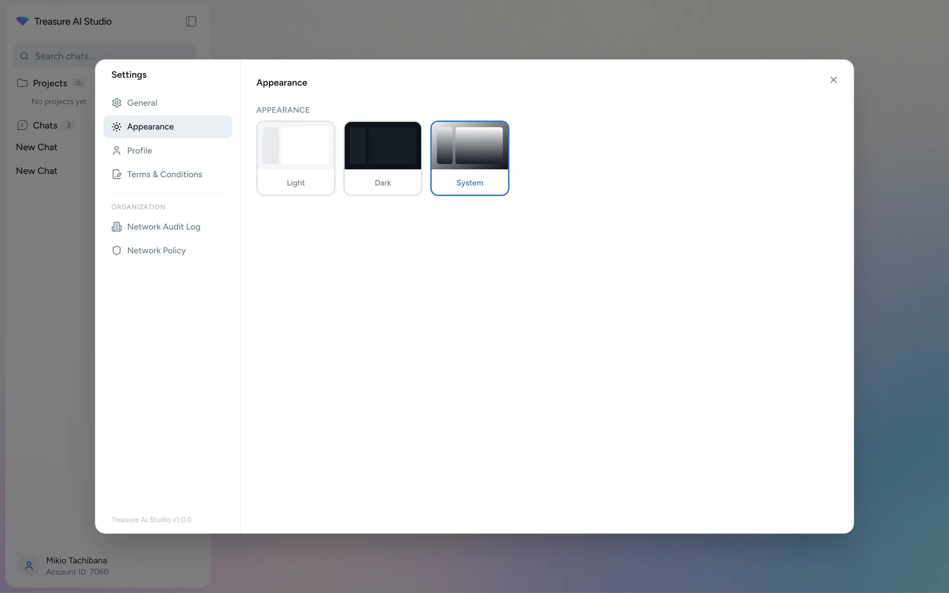949x593 pixels.
Task: Click the Chats section header
Action: [x=45, y=126]
